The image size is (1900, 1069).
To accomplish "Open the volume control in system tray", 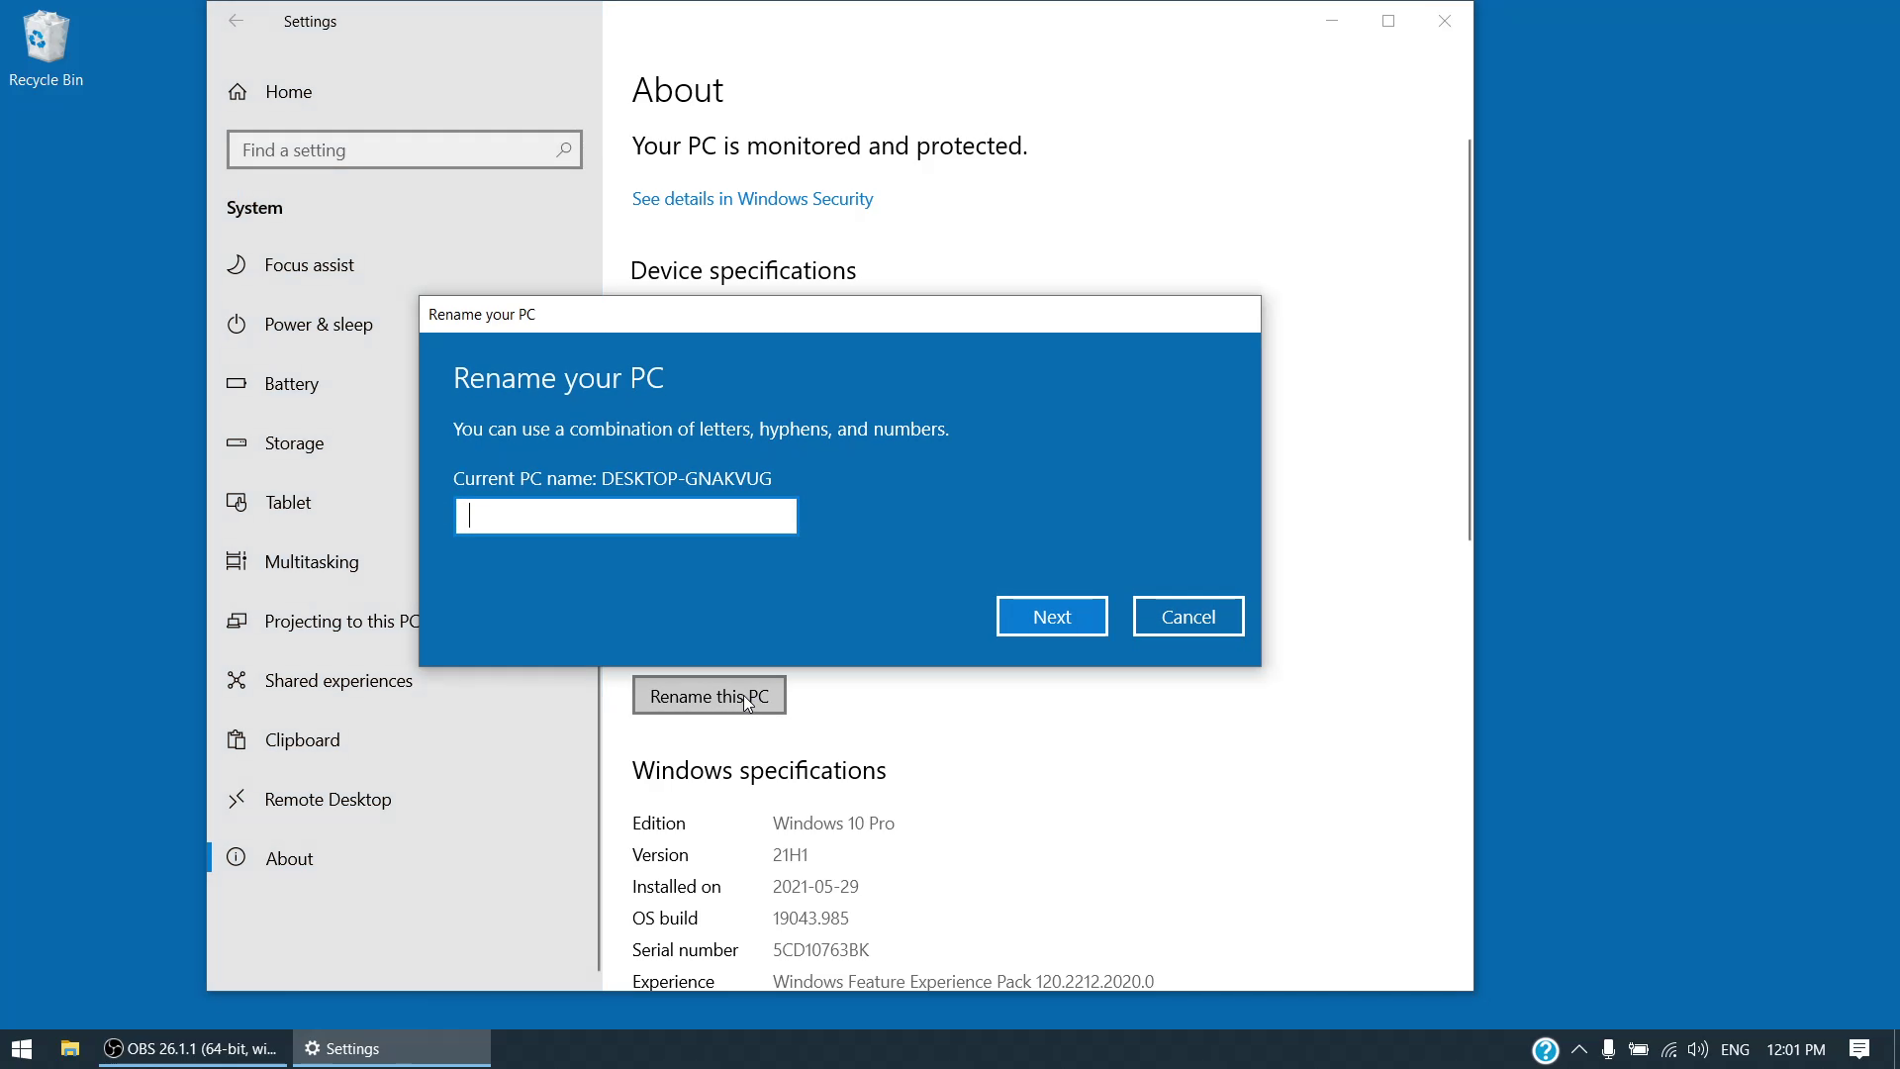I will point(1698,1049).
